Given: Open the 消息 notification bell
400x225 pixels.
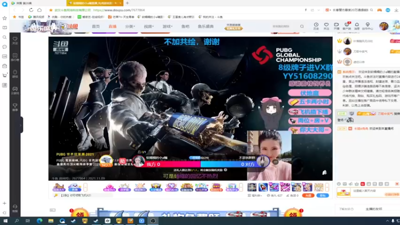Looking at the screenshot, I should (x=356, y=26).
